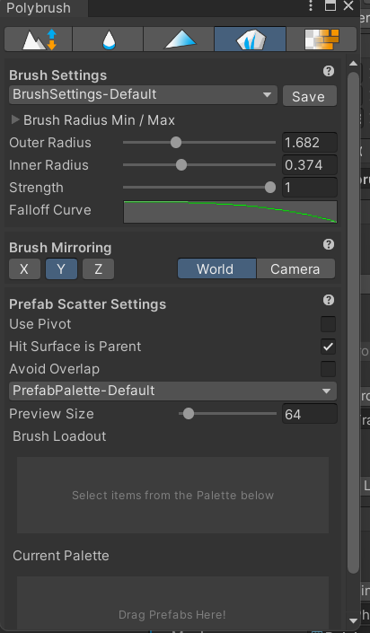The width and height of the screenshot is (370, 633).
Task: Enable the Use Pivot checkbox
Action: point(328,324)
